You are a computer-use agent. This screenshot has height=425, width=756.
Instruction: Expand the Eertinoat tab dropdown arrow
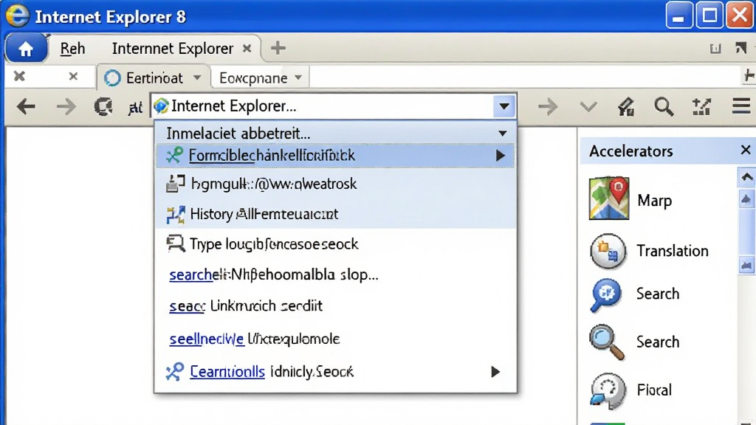click(197, 77)
